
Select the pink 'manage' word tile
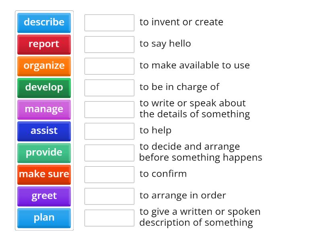(43, 109)
